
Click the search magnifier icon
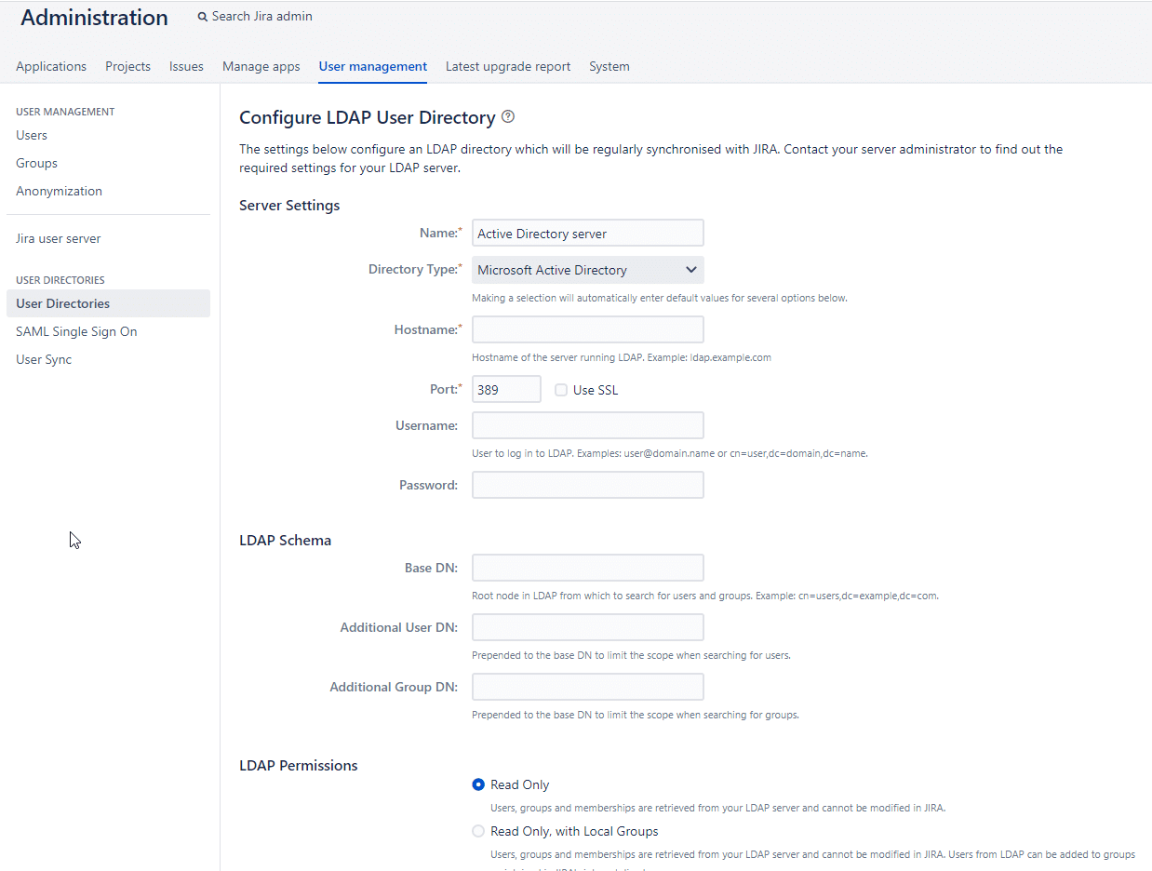point(203,17)
